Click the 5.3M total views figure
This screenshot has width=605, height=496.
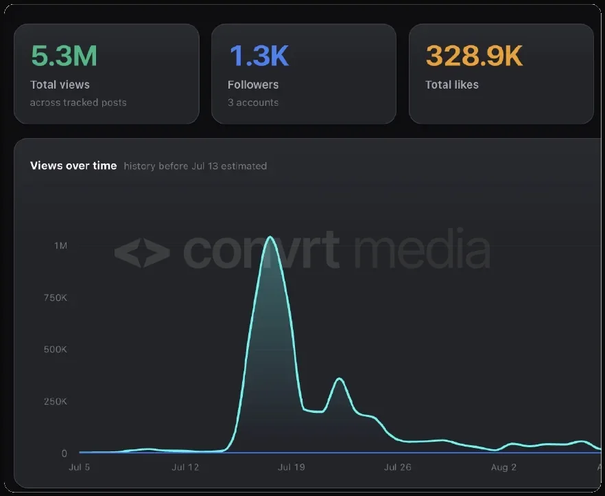(x=64, y=56)
